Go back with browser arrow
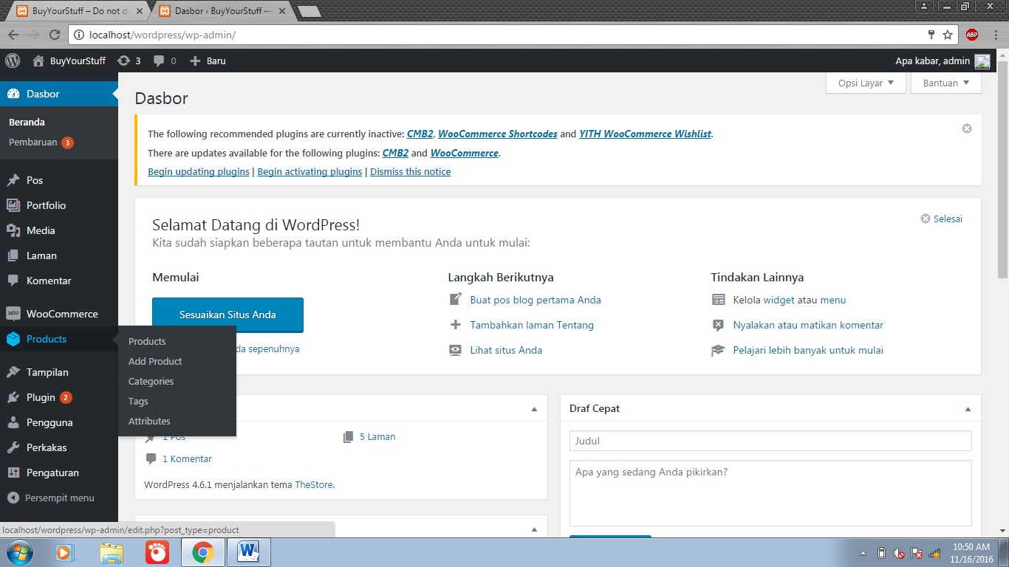 tap(13, 35)
